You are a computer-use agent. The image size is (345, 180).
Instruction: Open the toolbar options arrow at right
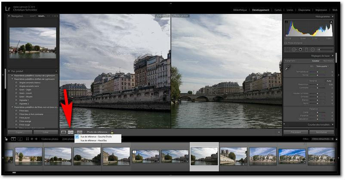[x=279, y=132]
